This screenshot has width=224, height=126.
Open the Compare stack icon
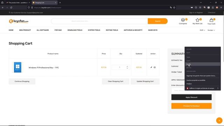tap(183, 20)
